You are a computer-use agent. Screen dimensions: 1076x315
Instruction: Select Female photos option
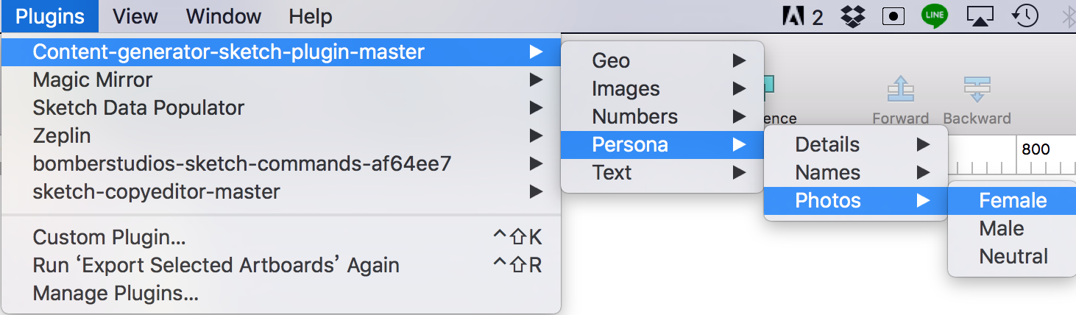click(x=1012, y=201)
